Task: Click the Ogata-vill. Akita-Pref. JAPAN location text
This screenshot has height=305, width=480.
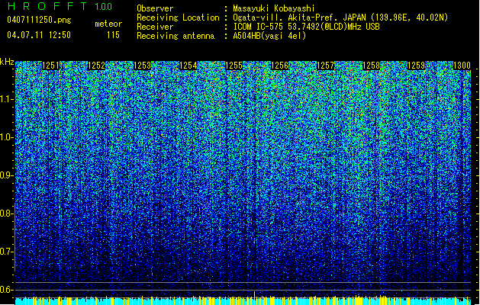Action: tap(340, 18)
